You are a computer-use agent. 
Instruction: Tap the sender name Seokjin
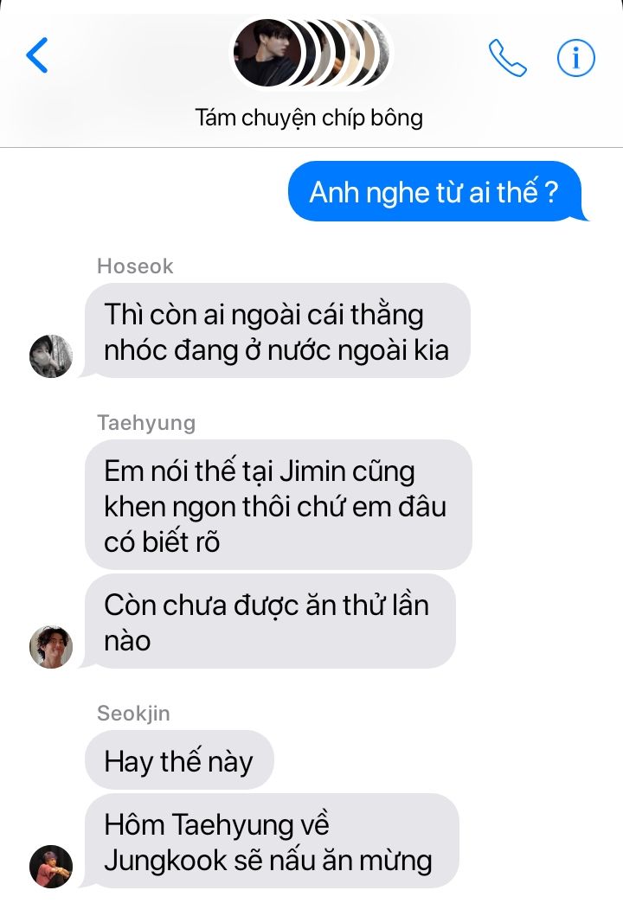(x=133, y=713)
